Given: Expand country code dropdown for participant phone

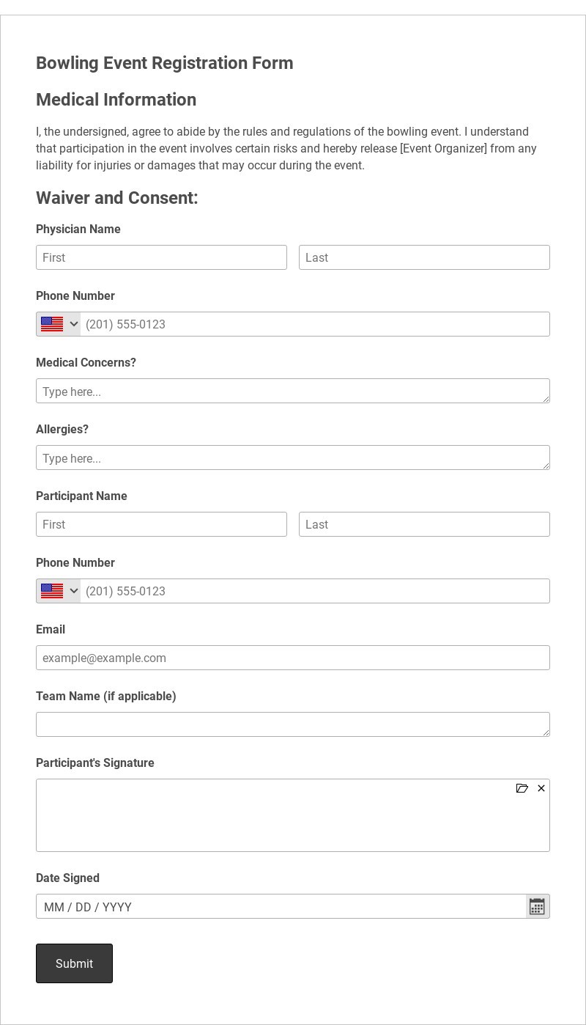Looking at the screenshot, I should [x=73, y=591].
